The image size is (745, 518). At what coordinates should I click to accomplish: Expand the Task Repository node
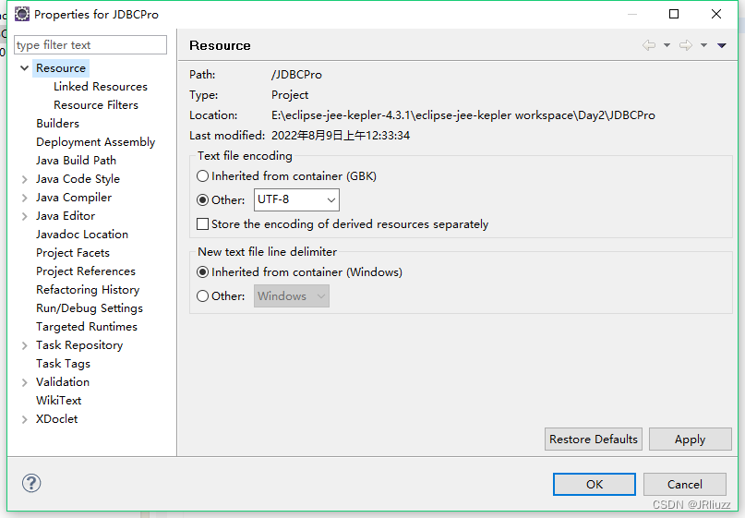click(x=25, y=345)
